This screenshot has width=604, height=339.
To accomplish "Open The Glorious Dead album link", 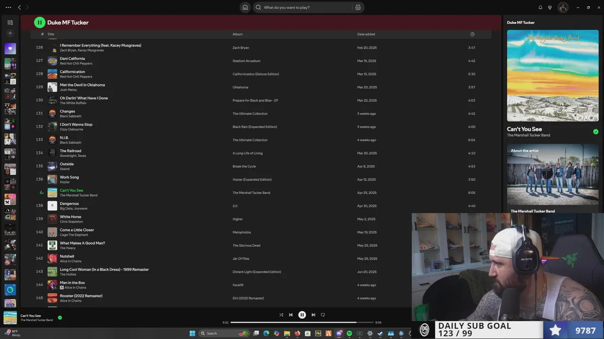I will tap(246, 245).
